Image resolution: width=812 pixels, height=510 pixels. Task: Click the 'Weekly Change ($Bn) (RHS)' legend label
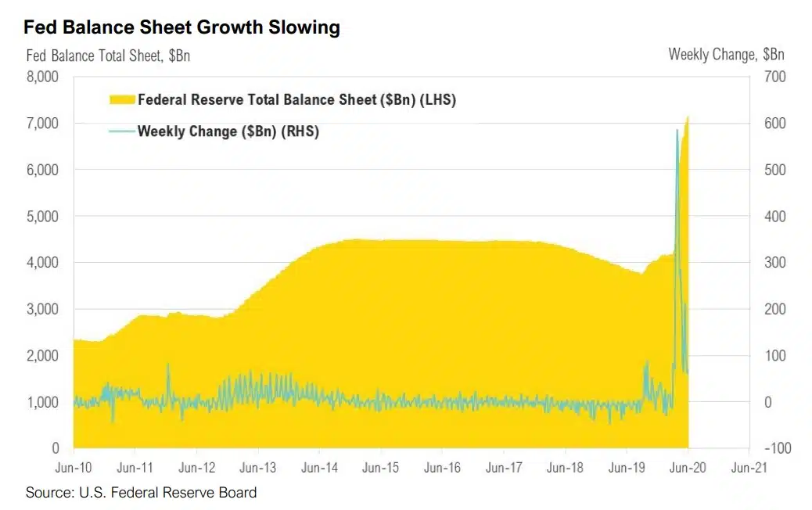(x=228, y=131)
